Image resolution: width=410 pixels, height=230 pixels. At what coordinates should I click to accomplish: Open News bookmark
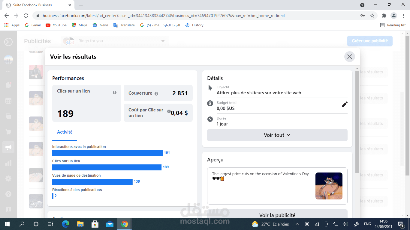pyautogui.click(x=101, y=25)
